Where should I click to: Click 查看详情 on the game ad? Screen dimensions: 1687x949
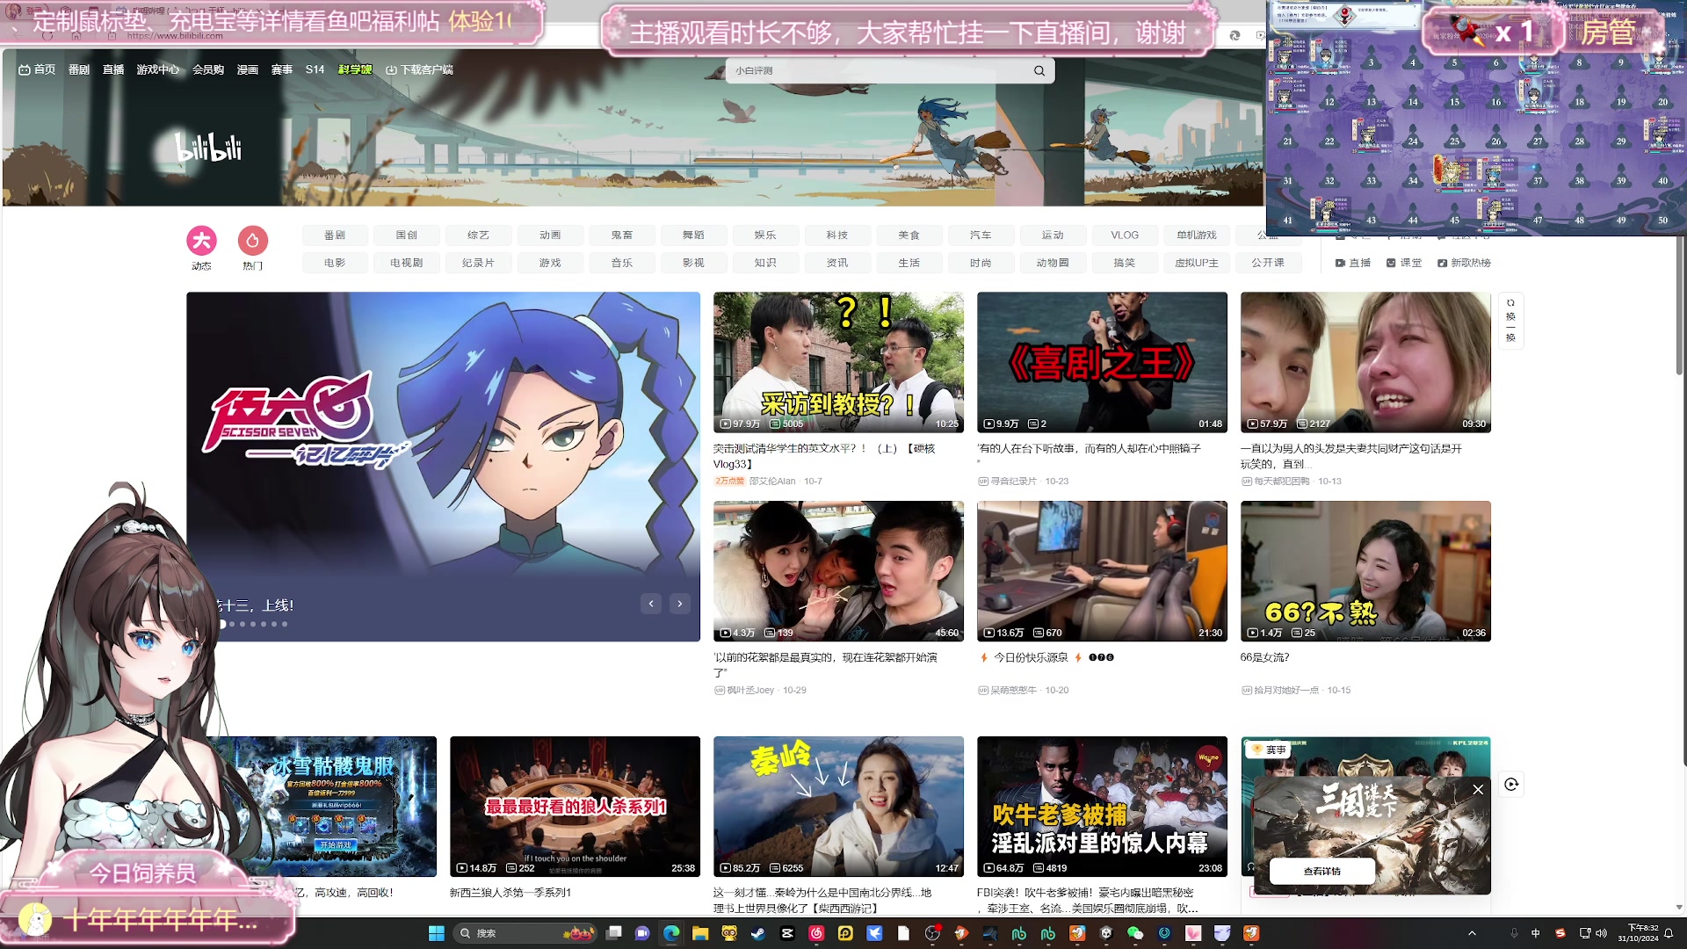click(1322, 872)
